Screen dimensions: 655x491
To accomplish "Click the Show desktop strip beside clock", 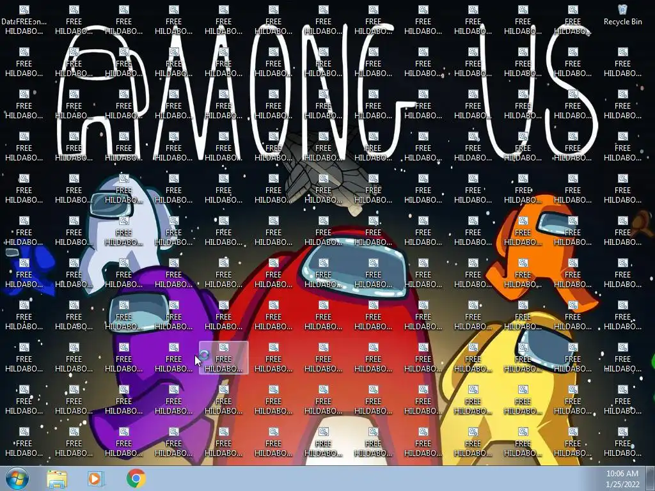I will pos(651,479).
